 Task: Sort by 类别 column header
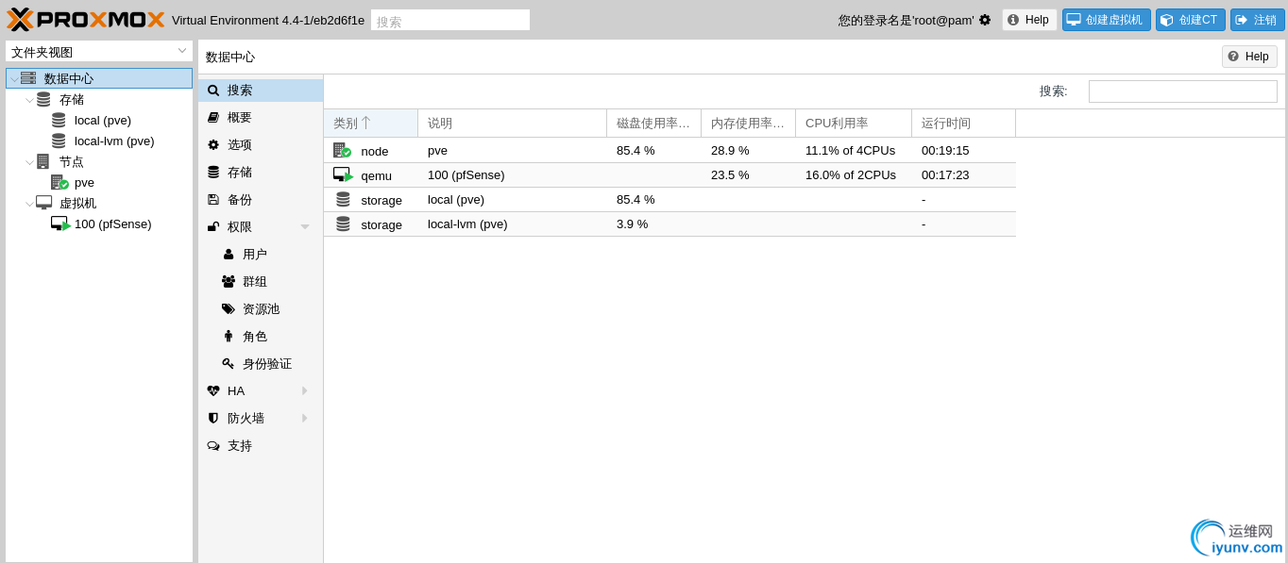(x=371, y=124)
